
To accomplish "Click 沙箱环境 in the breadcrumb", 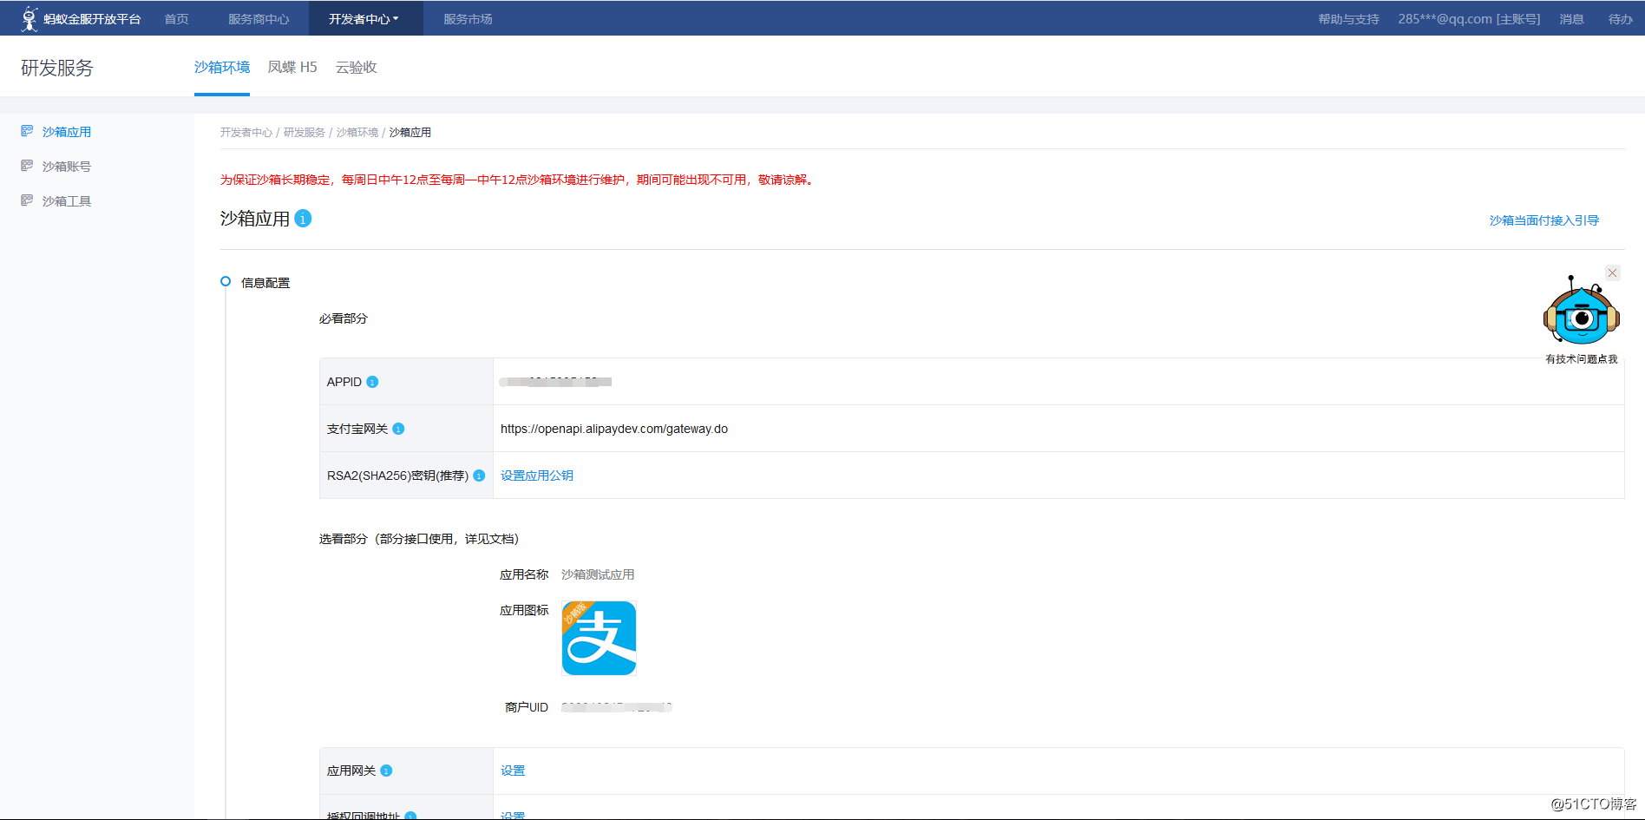I will 357,132.
